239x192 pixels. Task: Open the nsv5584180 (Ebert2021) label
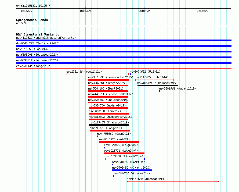106,88
